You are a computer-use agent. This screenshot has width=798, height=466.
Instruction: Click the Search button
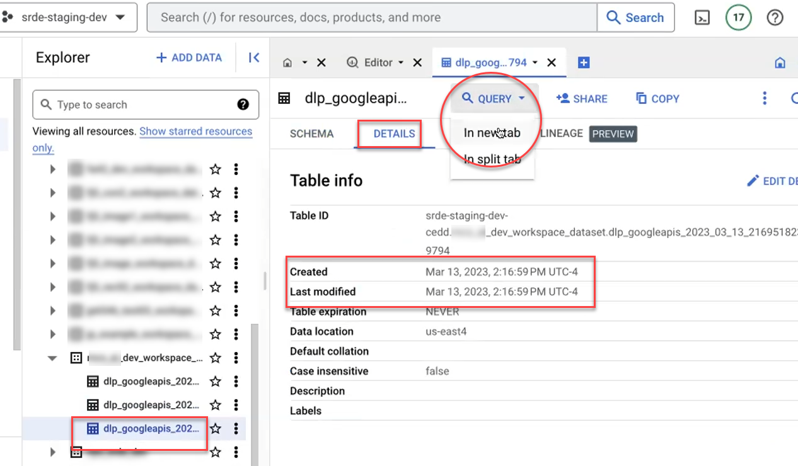point(635,18)
